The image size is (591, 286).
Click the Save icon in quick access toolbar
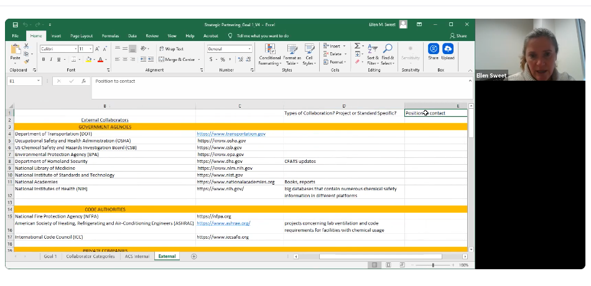point(15,25)
